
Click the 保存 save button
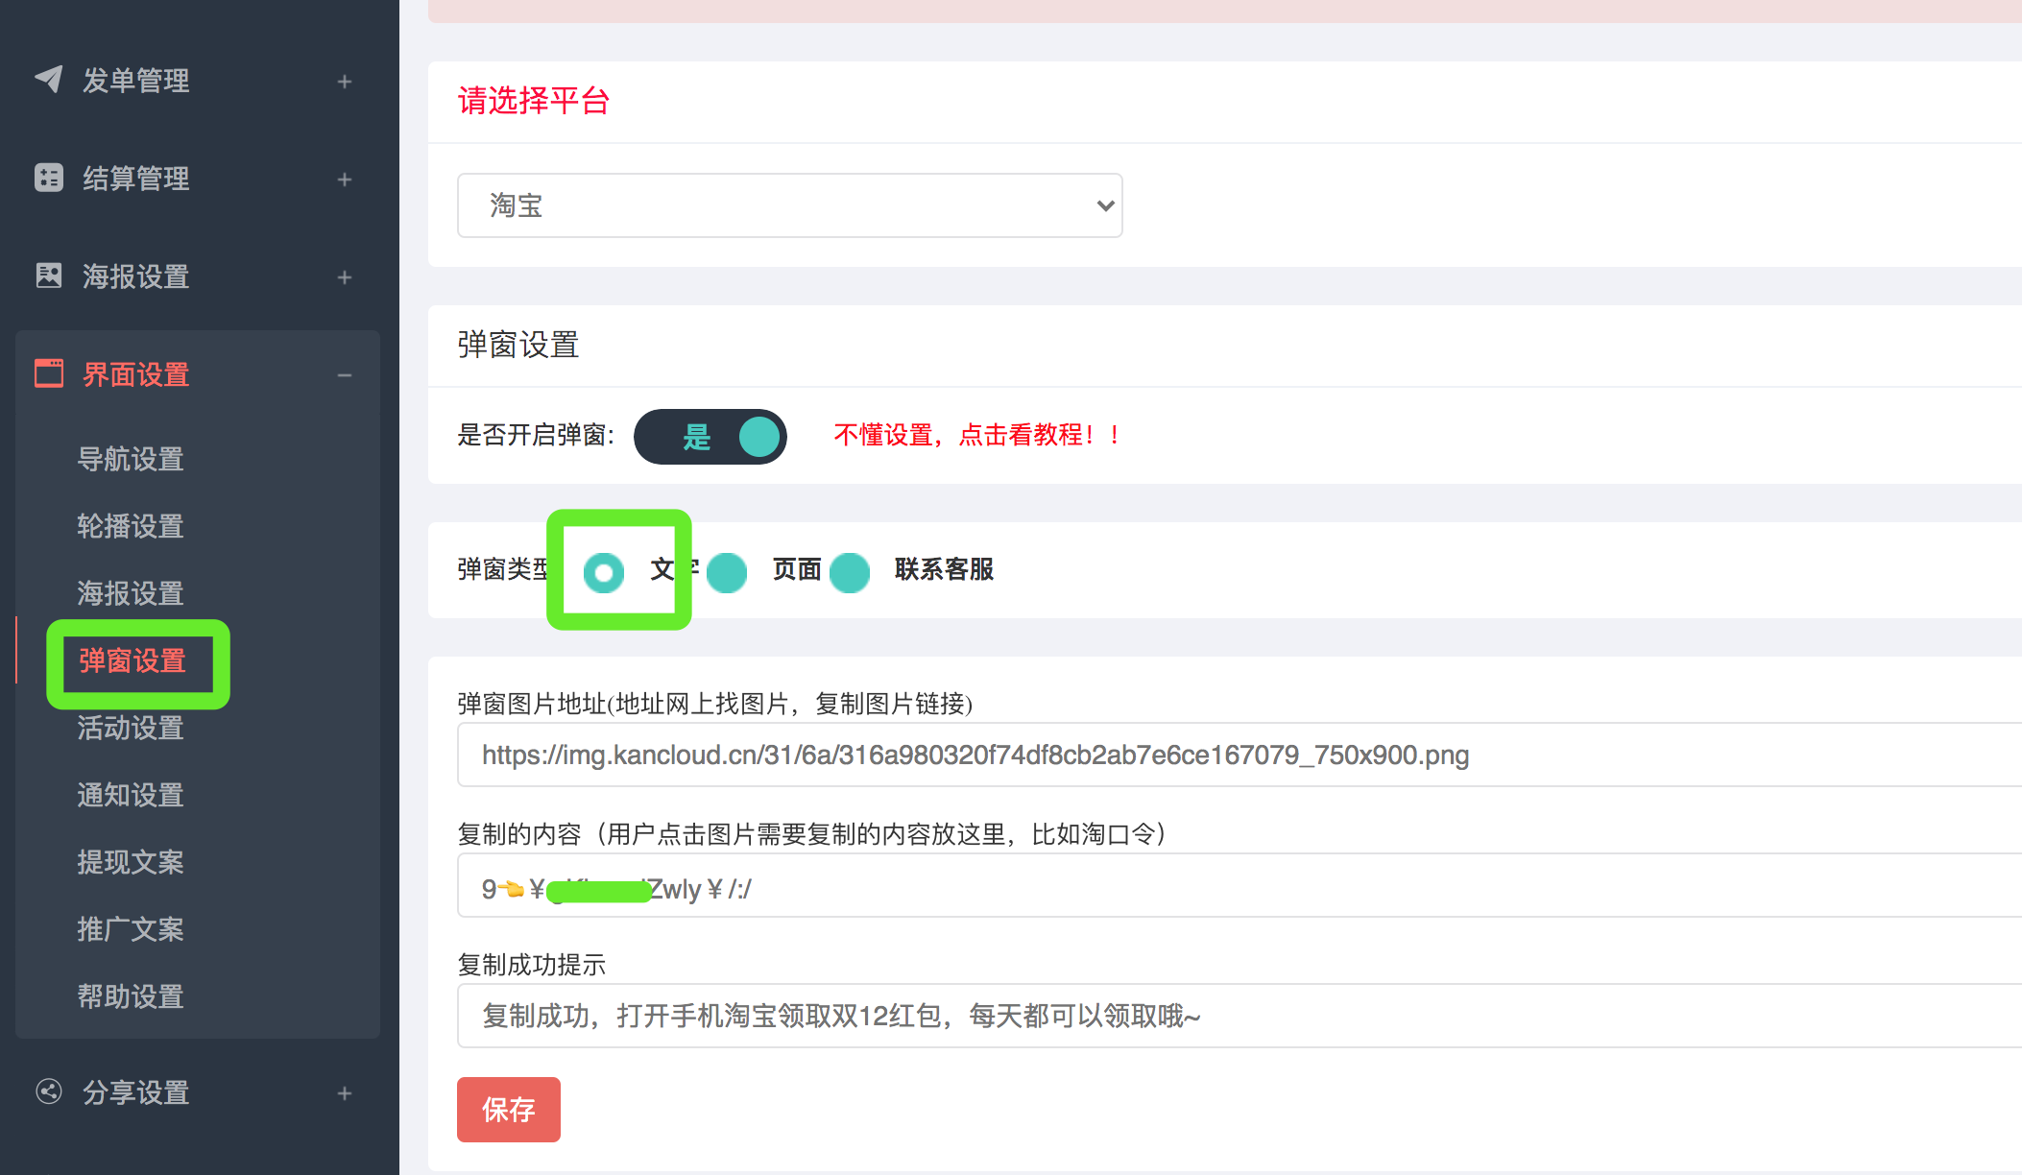tap(508, 1110)
